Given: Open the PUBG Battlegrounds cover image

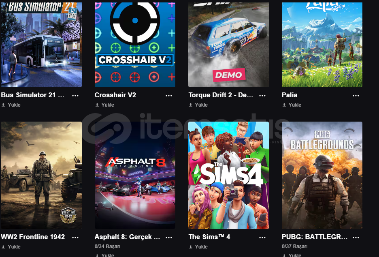Looking at the screenshot, I should [x=322, y=175].
